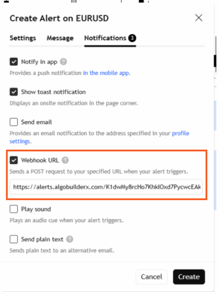Open the profile settings link
This screenshot has width=219, height=292.
[100, 137]
